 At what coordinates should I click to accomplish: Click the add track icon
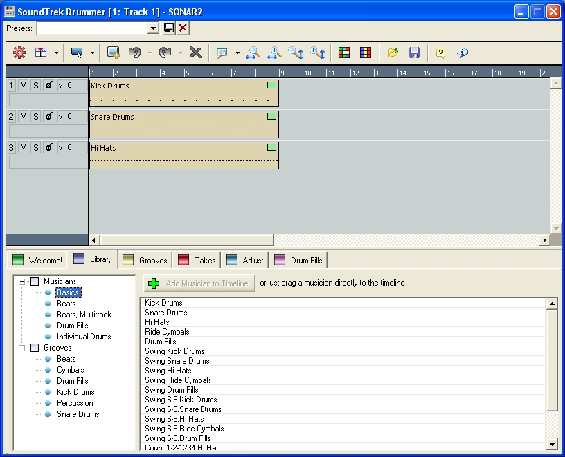[113, 53]
